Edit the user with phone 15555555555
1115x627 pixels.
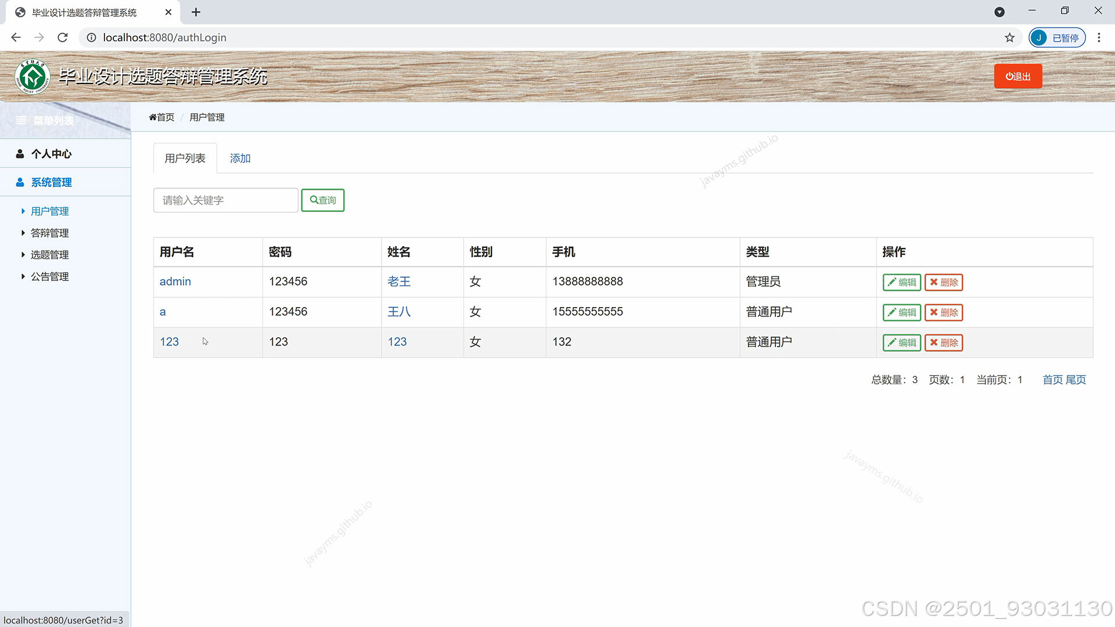tap(901, 312)
